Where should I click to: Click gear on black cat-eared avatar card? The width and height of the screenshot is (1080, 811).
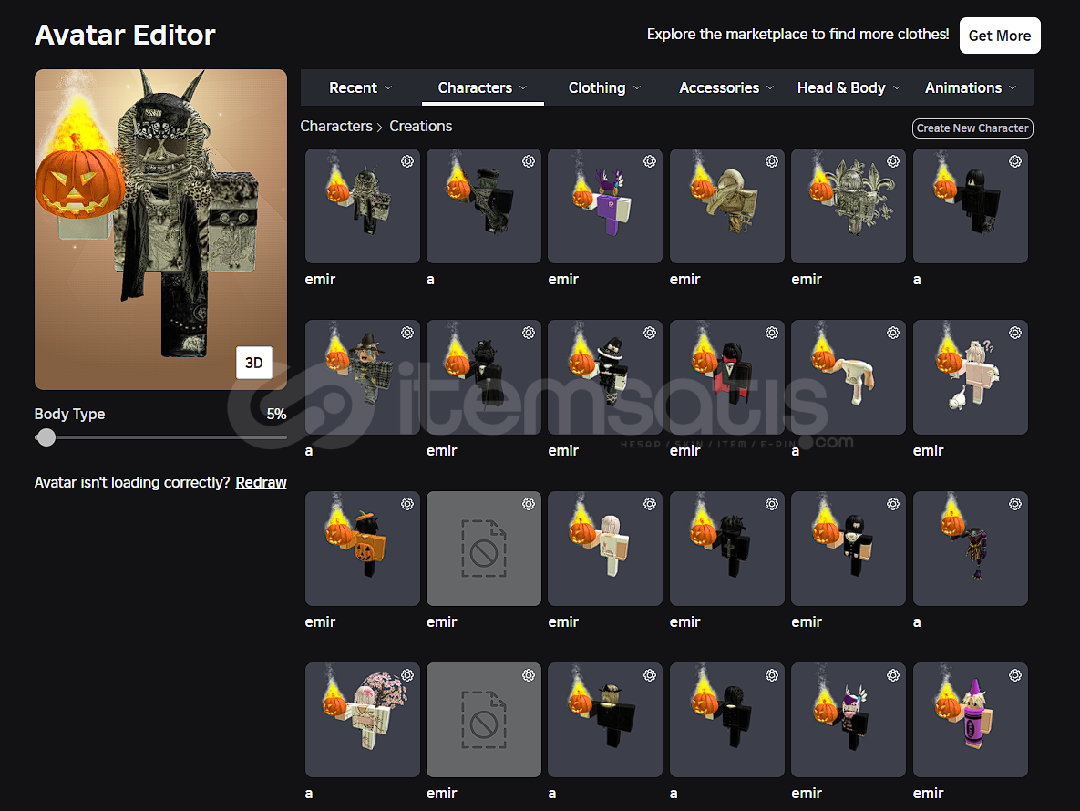click(x=529, y=334)
